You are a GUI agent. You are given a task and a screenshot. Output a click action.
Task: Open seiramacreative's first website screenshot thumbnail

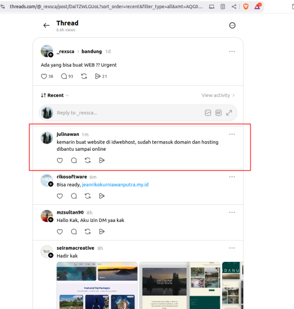pyautogui.click(x=97, y=285)
